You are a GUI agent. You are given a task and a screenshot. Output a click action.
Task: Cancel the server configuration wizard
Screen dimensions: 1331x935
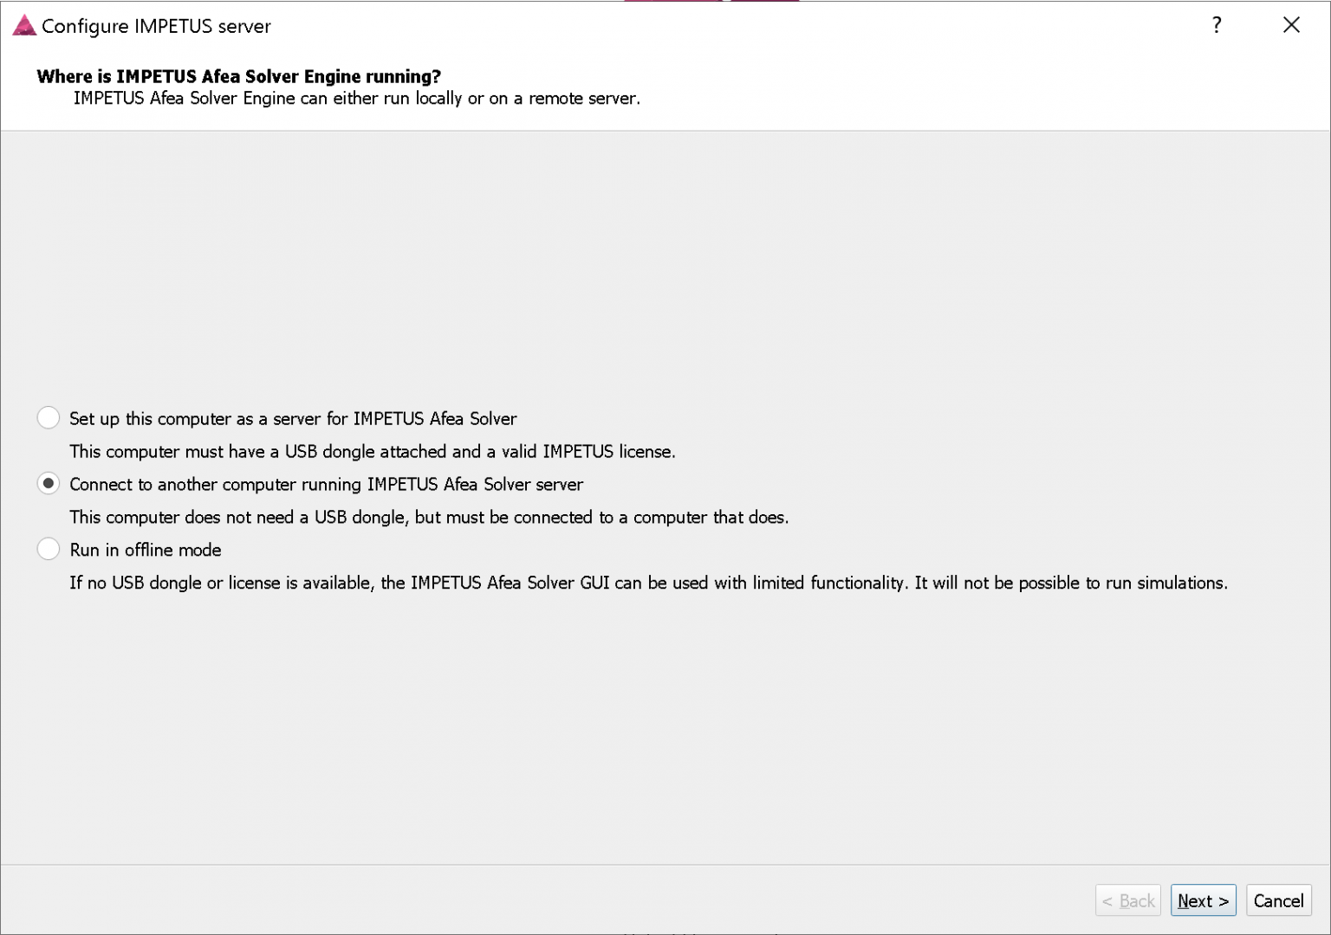click(1278, 900)
